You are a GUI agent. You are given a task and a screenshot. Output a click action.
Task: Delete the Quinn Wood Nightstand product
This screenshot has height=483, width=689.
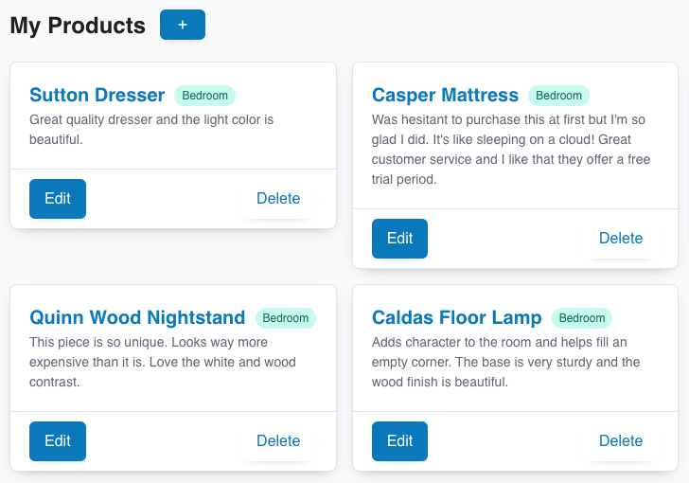tap(278, 441)
